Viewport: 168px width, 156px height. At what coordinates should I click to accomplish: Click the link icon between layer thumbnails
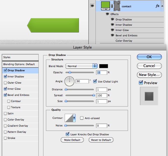(x=112, y=6)
